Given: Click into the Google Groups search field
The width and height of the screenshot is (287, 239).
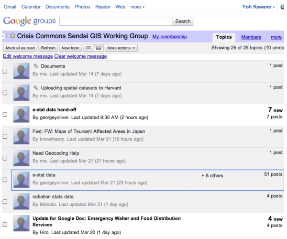Looking at the screenshot, I should click(x=115, y=22).
